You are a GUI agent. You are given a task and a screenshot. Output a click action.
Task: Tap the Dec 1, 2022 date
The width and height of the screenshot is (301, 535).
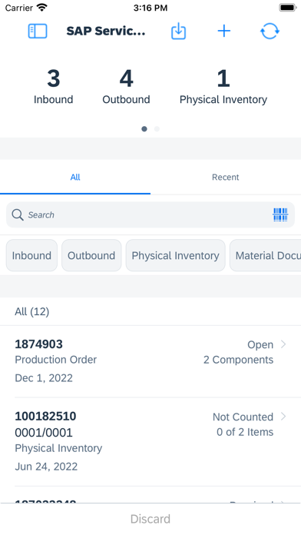click(x=44, y=378)
